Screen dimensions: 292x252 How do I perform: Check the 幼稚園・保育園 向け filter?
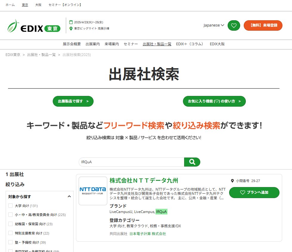click(x=10, y=224)
